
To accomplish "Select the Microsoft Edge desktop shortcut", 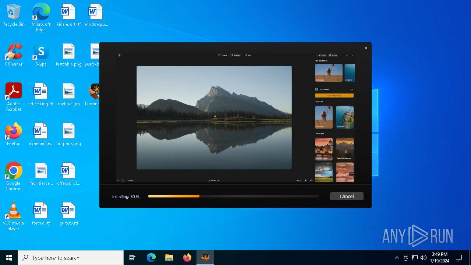I will click(41, 17).
